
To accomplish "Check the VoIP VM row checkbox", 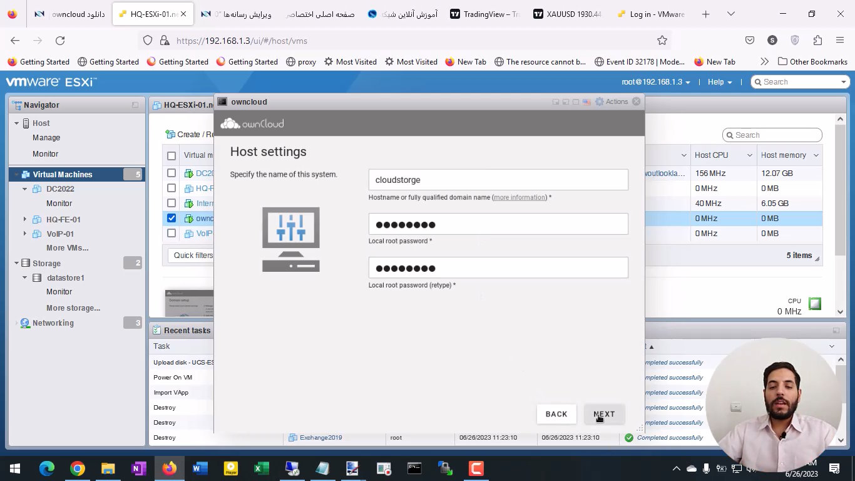I will [x=172, y=233].
